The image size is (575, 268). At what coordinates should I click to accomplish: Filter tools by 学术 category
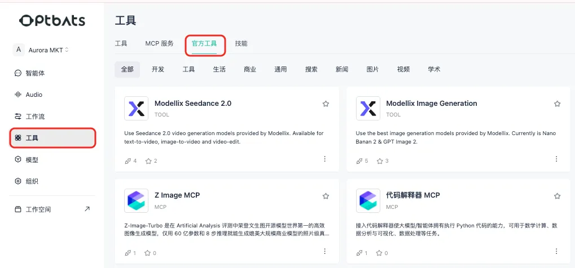click(434, 70)
